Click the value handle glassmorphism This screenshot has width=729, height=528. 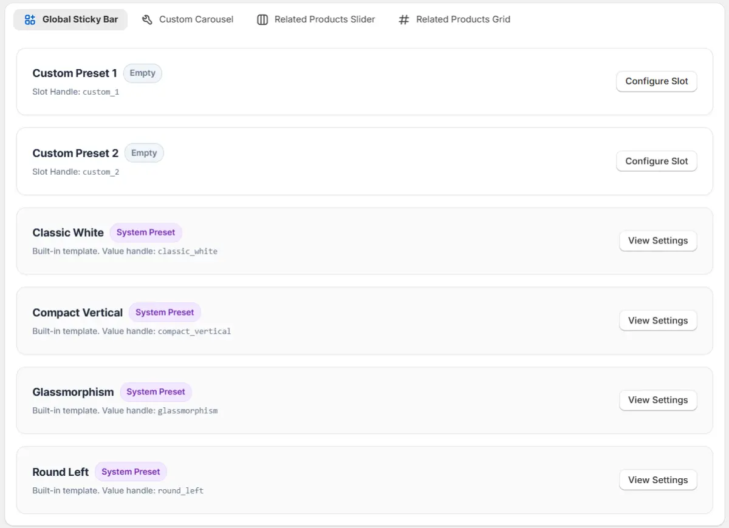188,411
